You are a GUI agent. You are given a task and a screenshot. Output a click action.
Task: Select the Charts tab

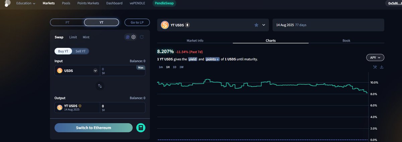point(271,41)
